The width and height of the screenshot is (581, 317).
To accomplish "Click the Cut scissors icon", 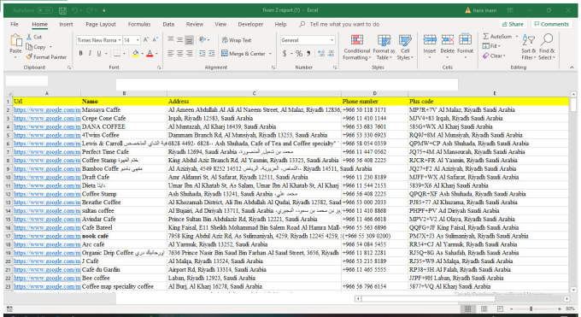I will click(x=29, y=37).
